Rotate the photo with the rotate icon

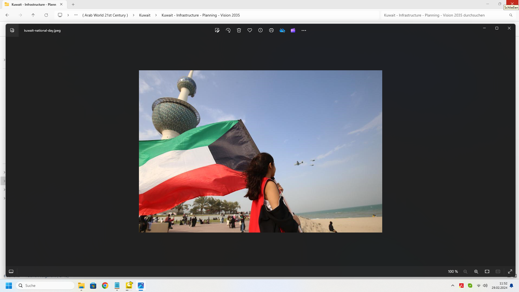228,30
